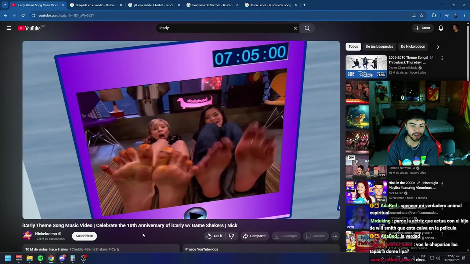Open the Nickelodeon channel name link

point(46,234)
